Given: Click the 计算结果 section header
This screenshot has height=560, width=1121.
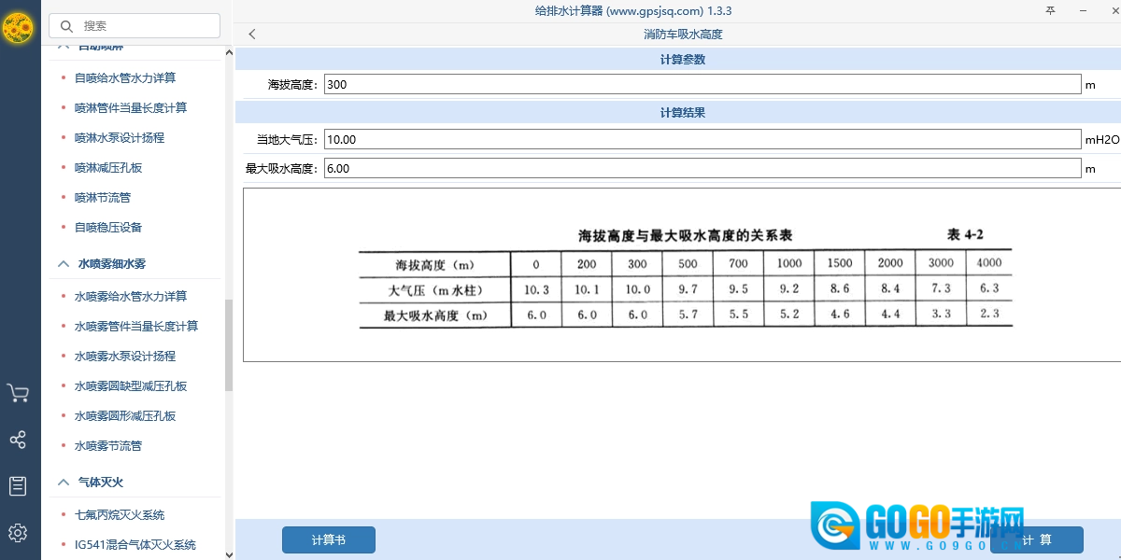Looking at the screenshot, I should tap(683, 113).
